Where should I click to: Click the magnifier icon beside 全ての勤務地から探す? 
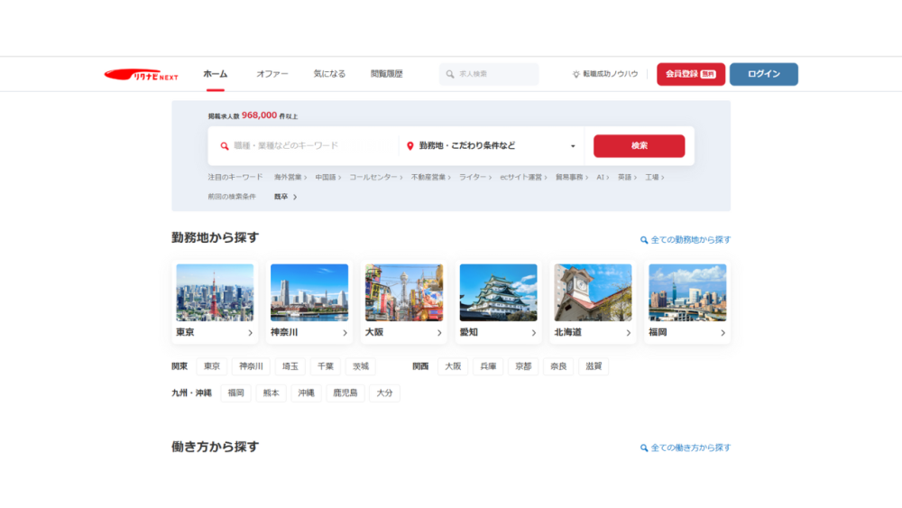644,240
